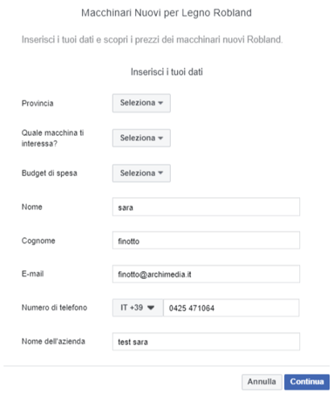Focus the E-mail input field
This screenshot has width=334, height=394.
pyautogui.click(x=206, y=274)
